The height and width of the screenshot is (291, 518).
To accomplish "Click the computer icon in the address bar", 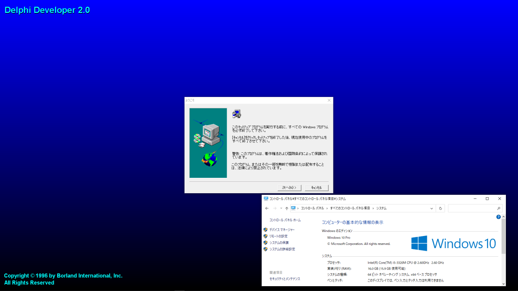I will [x=293, y=208].
